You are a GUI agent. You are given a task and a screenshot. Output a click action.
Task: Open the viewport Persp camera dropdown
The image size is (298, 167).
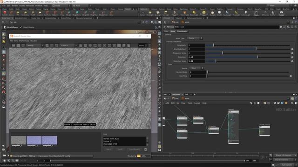click(142, 32)
